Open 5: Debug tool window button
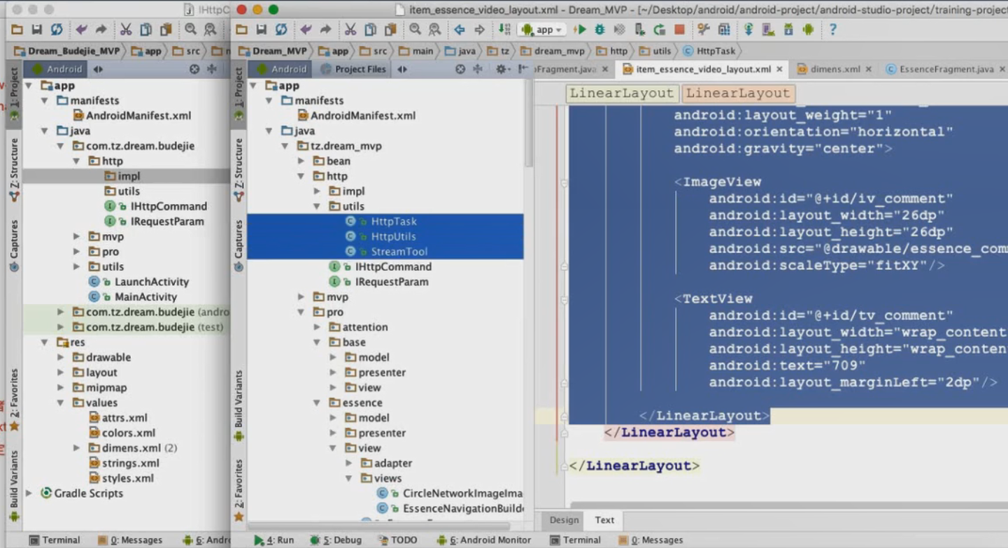1008x548 pixels. pyautogui.click(x=336, y=540)
